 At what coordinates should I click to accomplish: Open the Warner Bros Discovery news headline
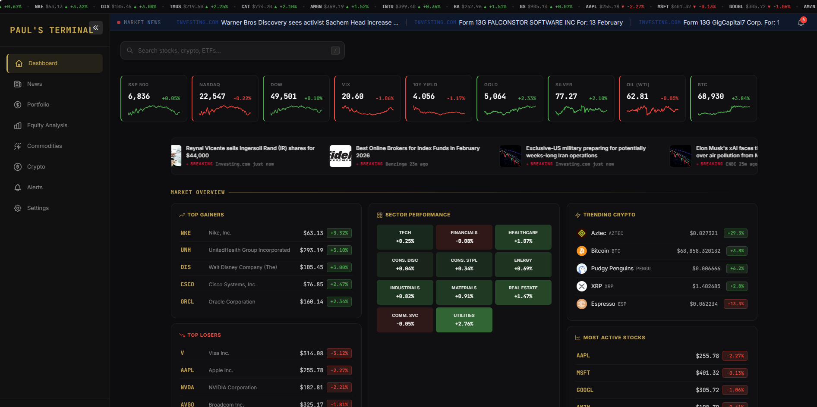309,22
